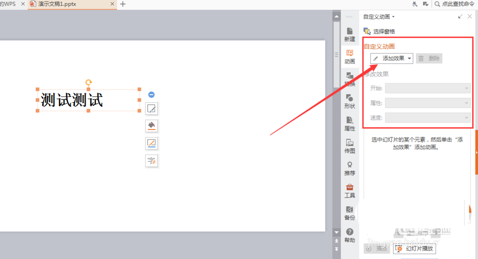The height and width of the screenshot is (259, 478).
Task: Open the 推荐 (Recommend) sidebar panel
Action: (x=350, y=169)
